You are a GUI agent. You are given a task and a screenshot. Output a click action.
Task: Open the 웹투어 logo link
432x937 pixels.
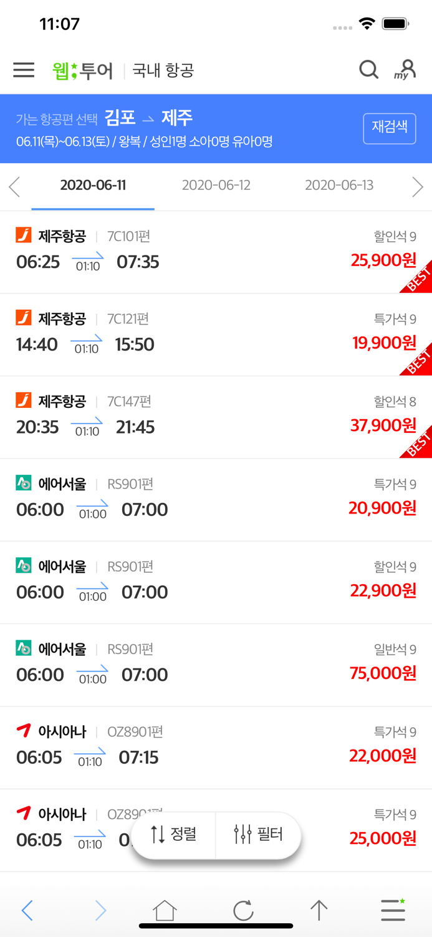coord(82,70)
